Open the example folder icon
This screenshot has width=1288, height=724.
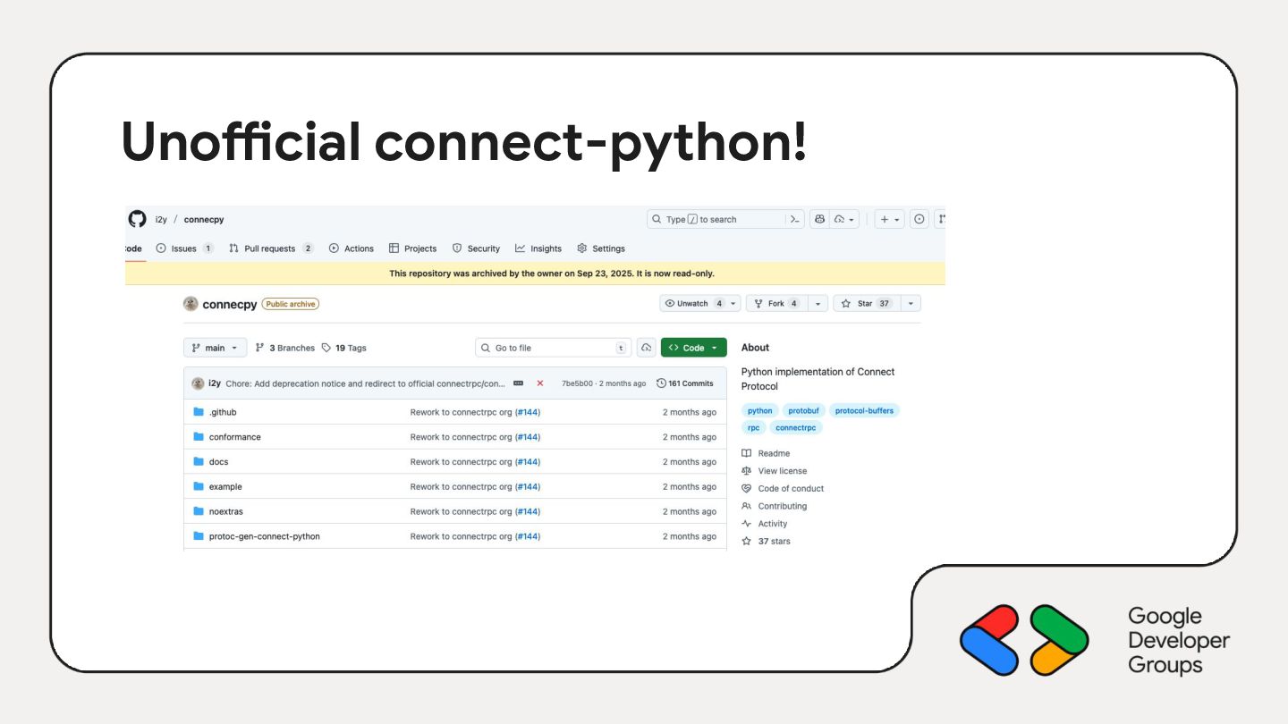199,487
